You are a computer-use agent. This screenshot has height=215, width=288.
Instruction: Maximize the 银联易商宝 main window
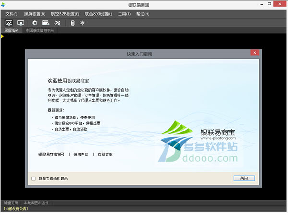[269, 4]
